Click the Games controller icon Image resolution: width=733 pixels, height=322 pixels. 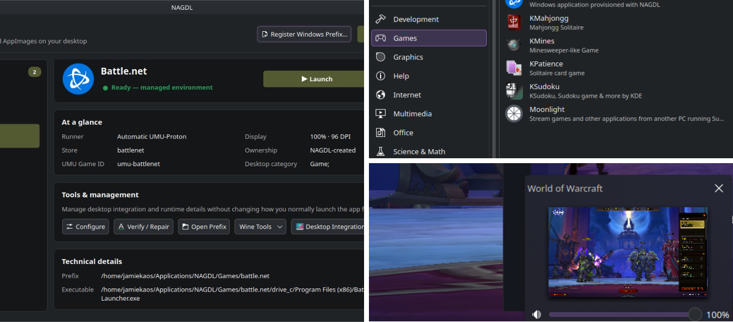(x=381, y=38)
